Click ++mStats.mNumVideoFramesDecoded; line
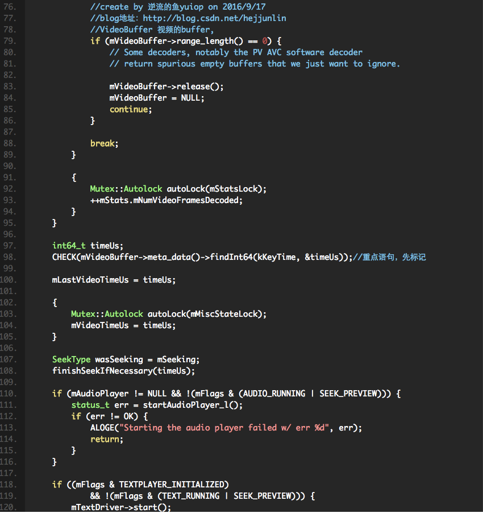 pos(166,200)
